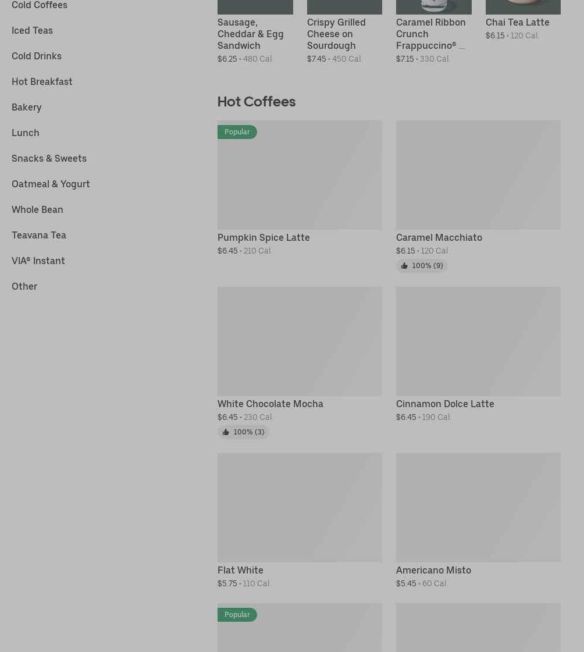Open VIA Instant category
The image size is (584, 652).
point(38,261)
